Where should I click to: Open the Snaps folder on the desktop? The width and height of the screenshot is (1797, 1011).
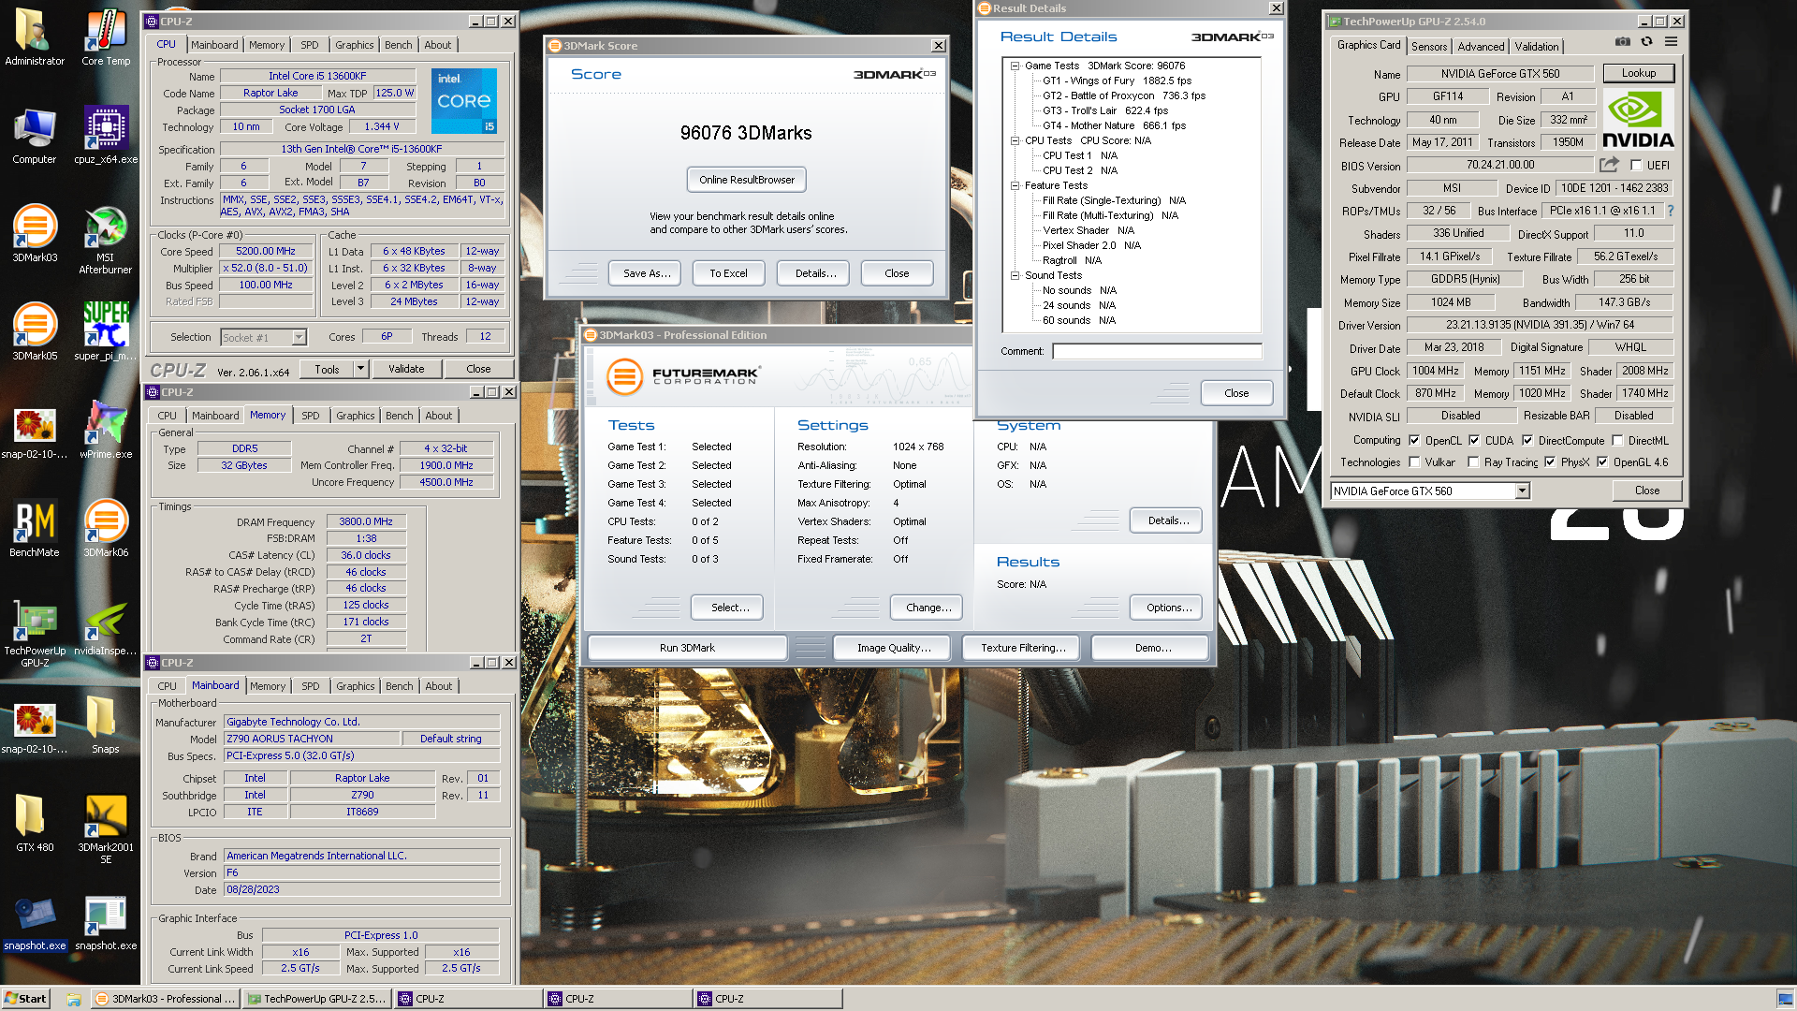coord(106,725)
